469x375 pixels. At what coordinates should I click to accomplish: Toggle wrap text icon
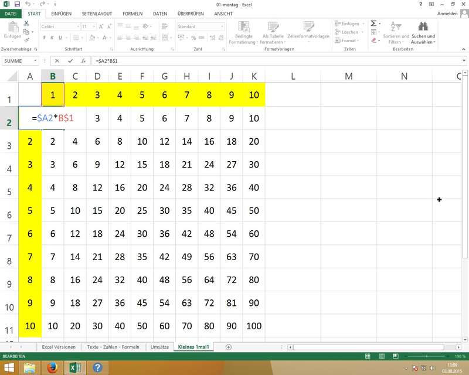[x=165, y=26]
